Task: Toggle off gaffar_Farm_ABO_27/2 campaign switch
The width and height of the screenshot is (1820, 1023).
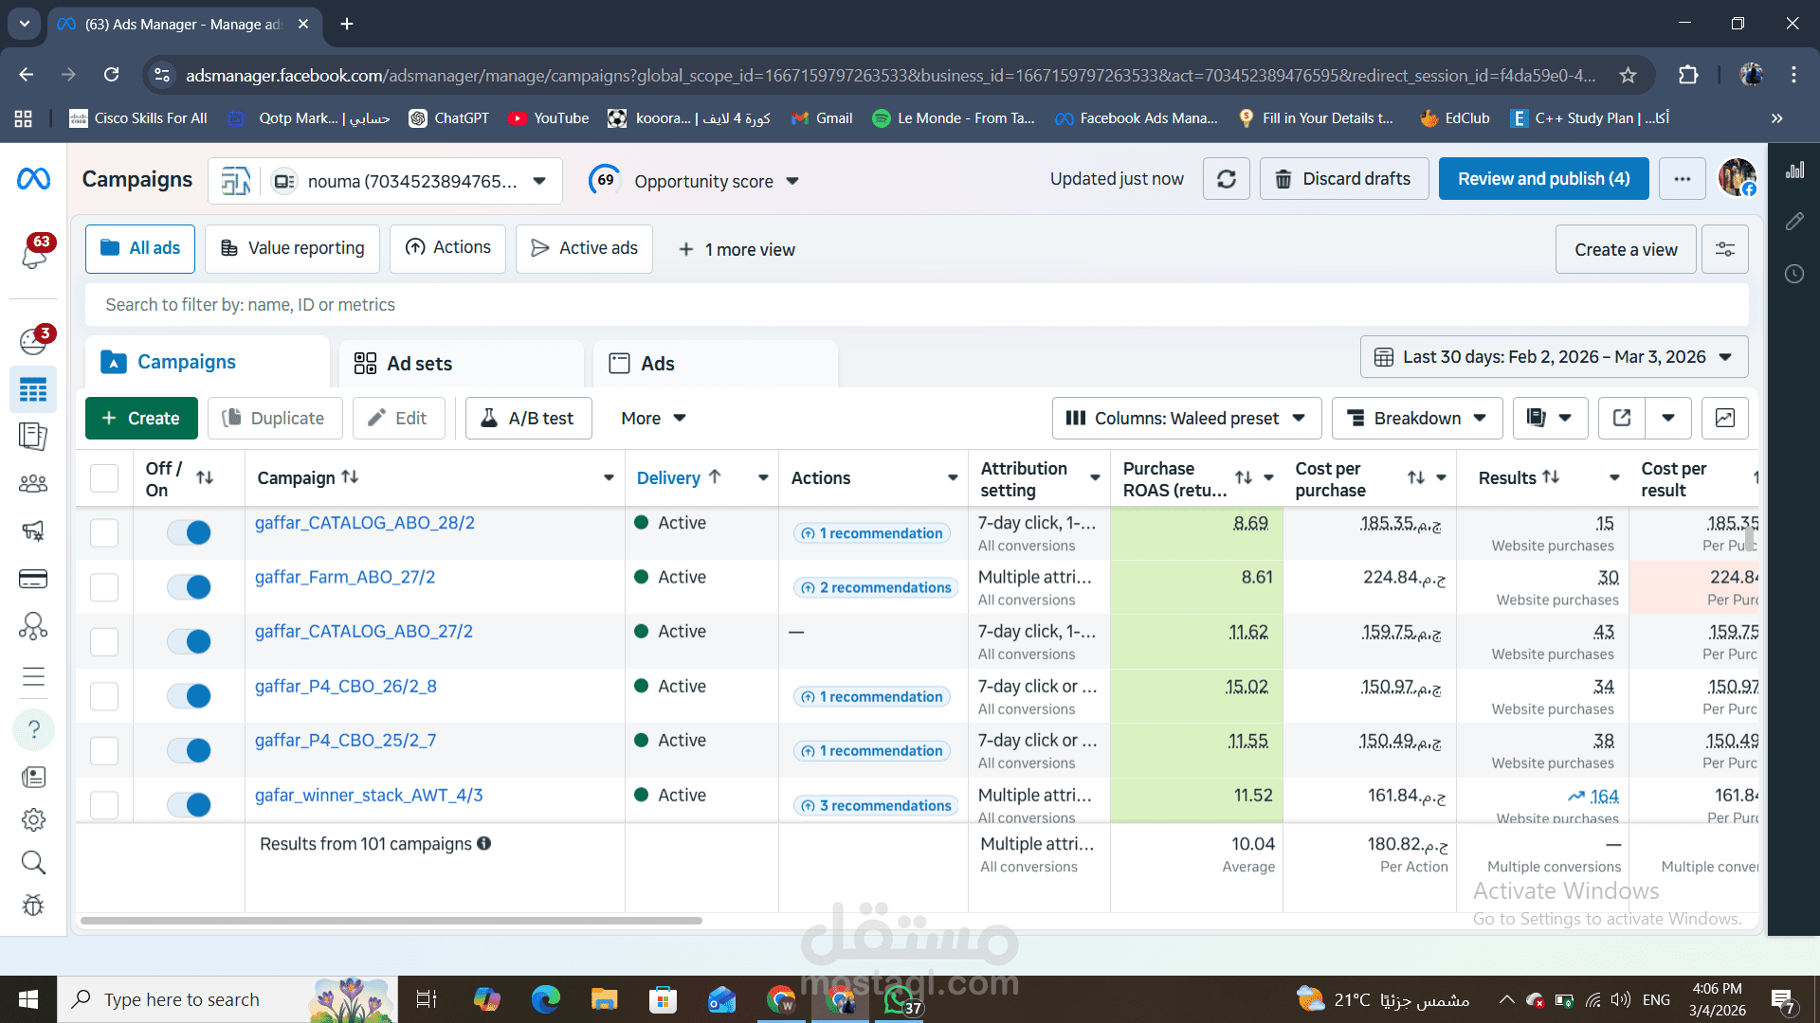Action: (190, 587)
